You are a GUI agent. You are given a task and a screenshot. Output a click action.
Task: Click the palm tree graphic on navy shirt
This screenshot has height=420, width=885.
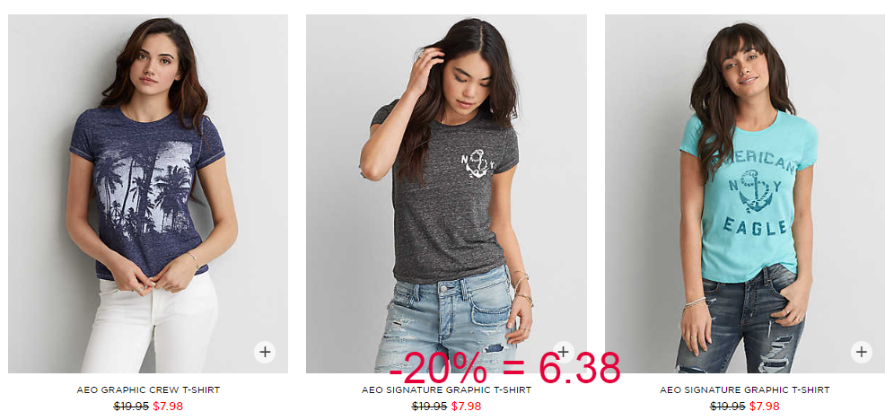(144, 187)
